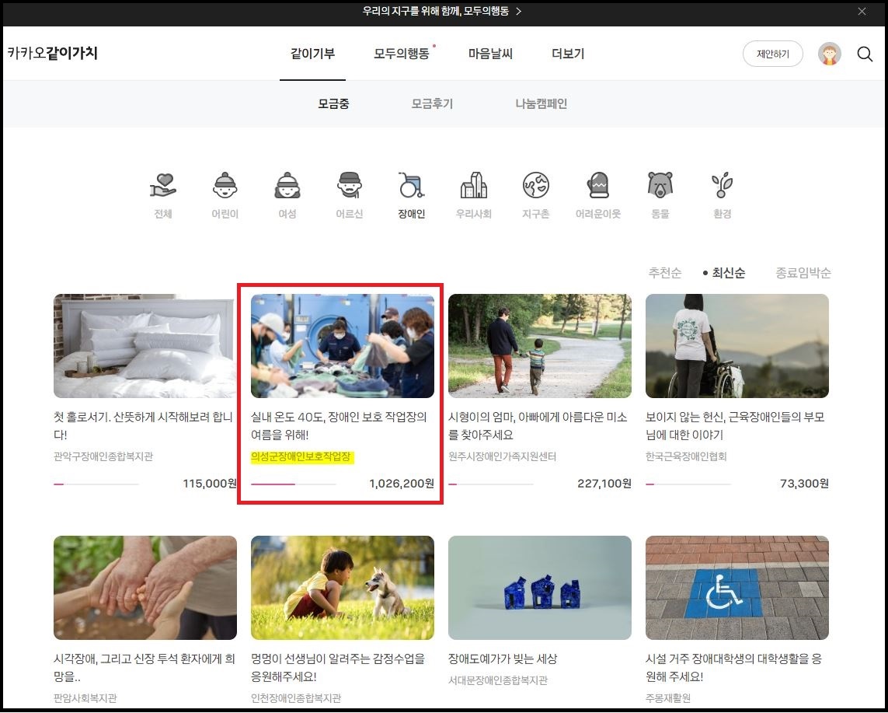Sort by 추천순
This screenshot has height=713, width=888.
(x=665, y=273)
